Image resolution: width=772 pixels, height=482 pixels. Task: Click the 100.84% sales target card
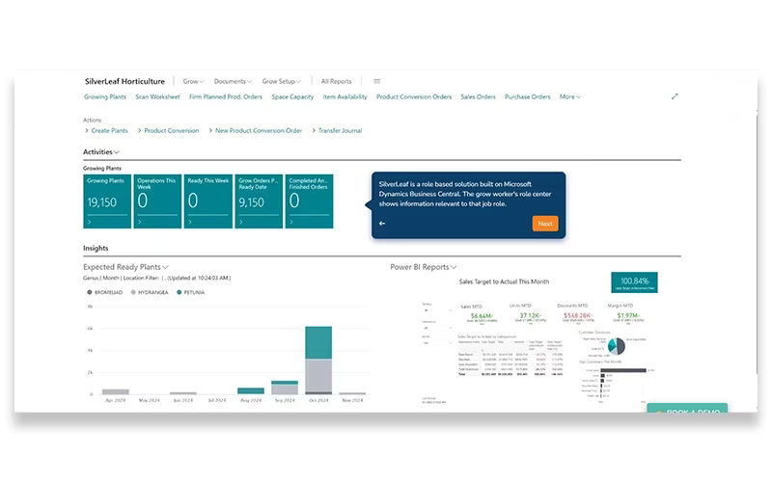[x=634, y=282]
